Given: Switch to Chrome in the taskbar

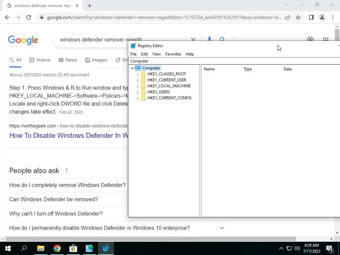Looking at the screenshot, I should 57,248.
